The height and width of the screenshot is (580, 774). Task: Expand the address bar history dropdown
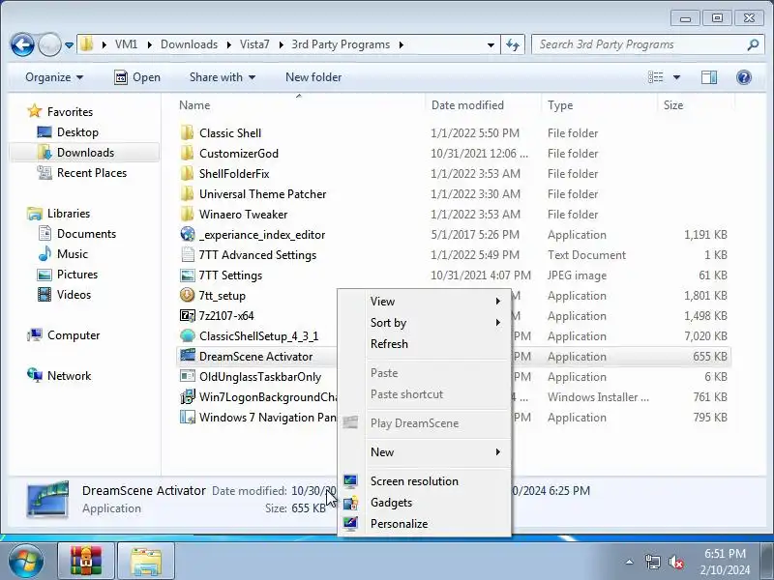[x=491, y=44]
